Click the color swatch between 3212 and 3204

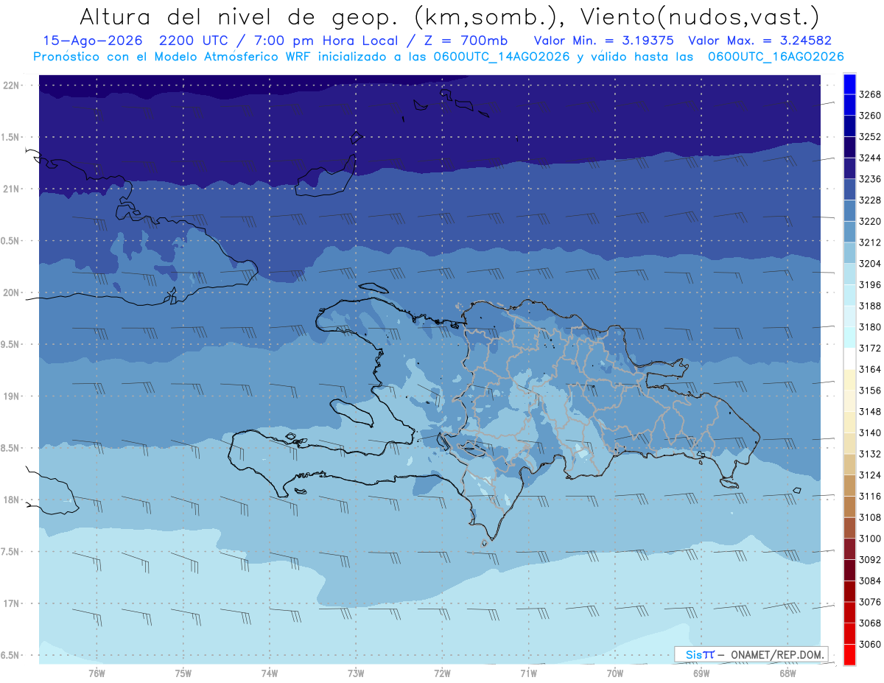(849, 253)
